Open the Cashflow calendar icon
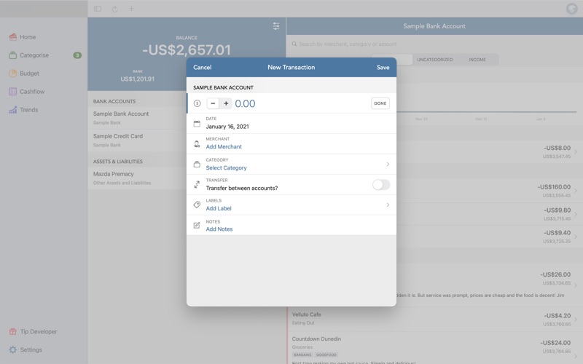 (x=12, y=92)
